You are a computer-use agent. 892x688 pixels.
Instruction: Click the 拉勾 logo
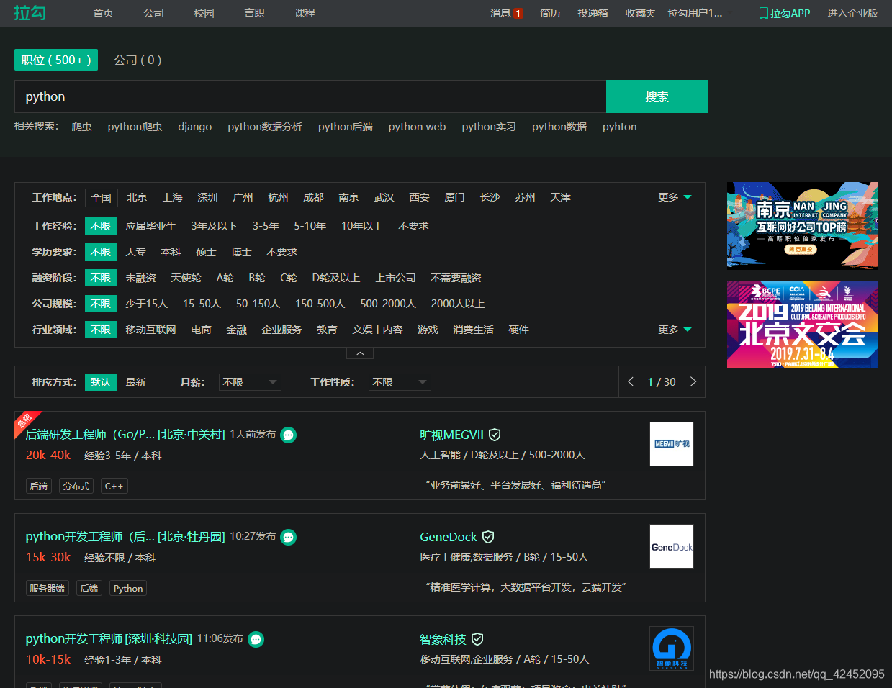tap(30, 13)
